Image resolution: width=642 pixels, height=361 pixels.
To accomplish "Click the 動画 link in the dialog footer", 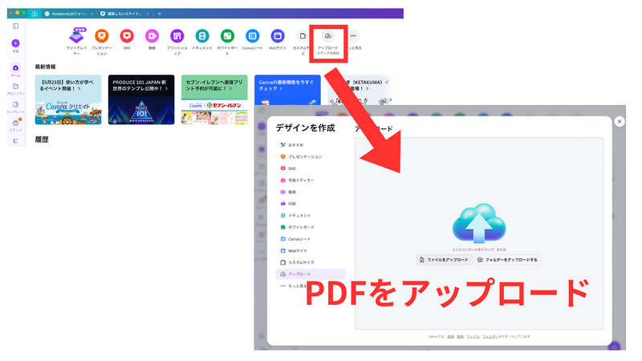I will 460,337.
